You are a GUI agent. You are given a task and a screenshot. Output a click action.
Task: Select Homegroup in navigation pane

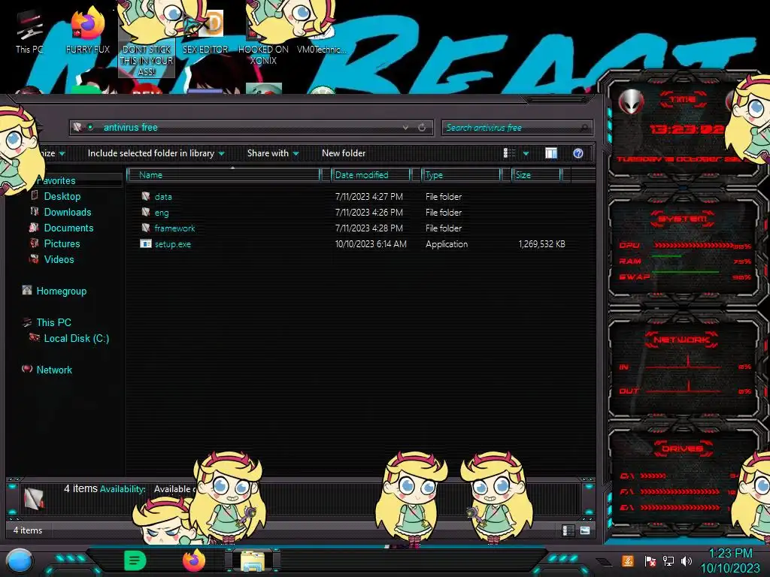click(62, 291)
